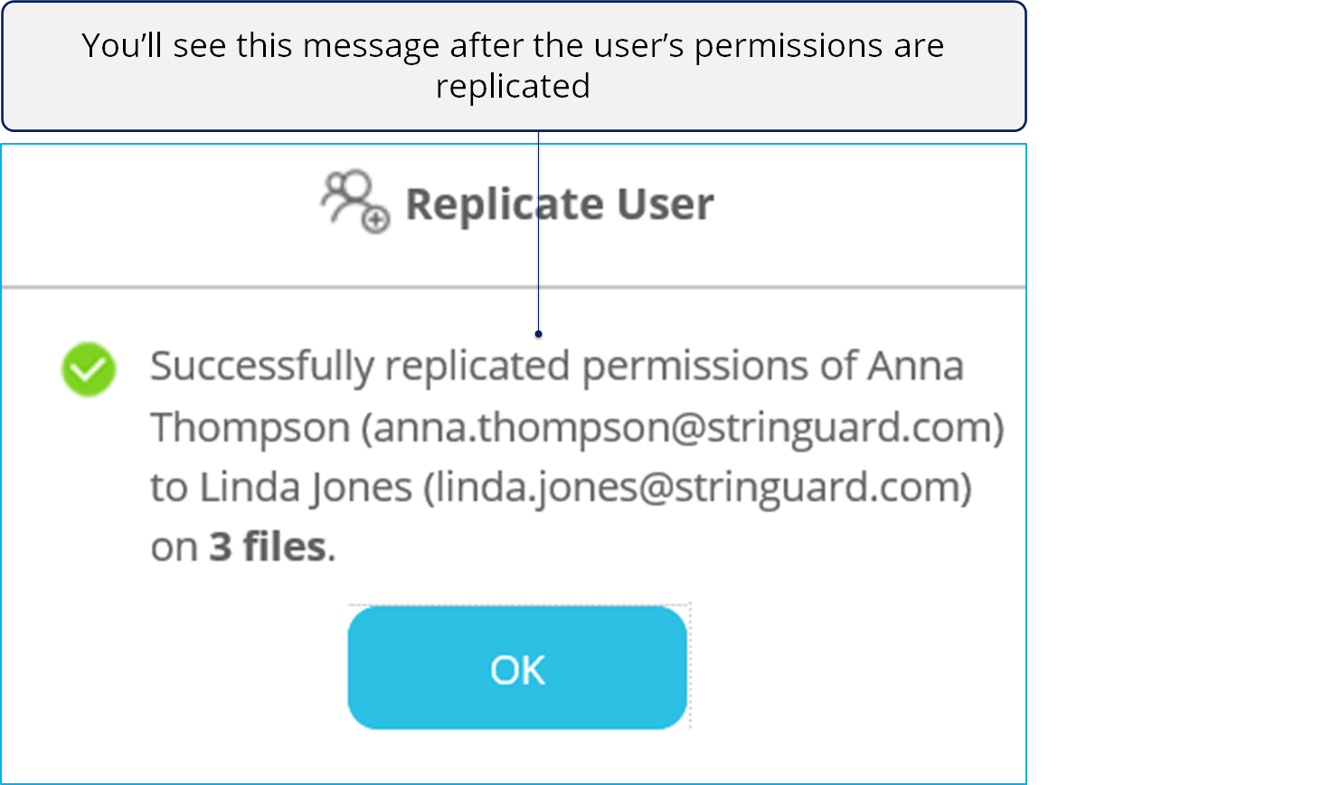Click the word Thompson in the message
Screen dimensions: 1341x785
tap(250, 428)
